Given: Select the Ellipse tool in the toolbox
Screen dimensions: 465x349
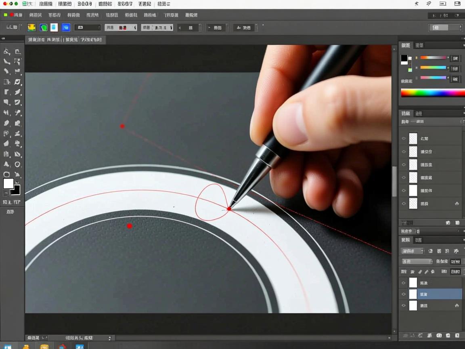Looking at the screenshot, I should 17,164.
